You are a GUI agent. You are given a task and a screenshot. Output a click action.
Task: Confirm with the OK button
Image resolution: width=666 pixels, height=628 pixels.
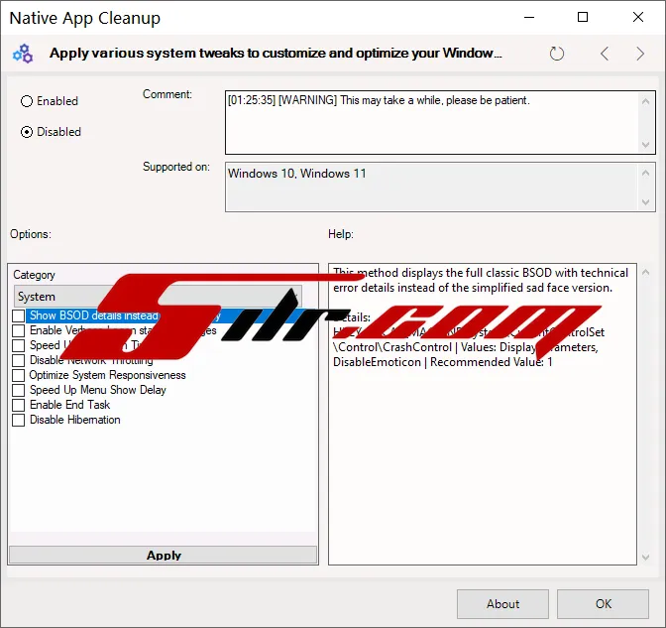click(x=604, y=604)
